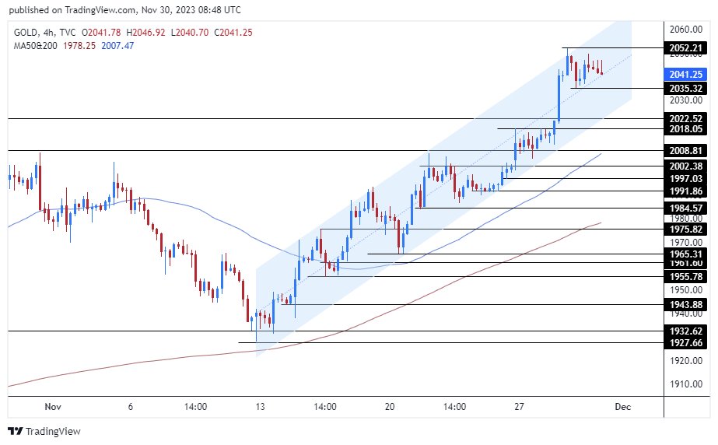Click the Dec date on time axis
The height and width of the screenshot is (445, 718).
pos(623,407)
